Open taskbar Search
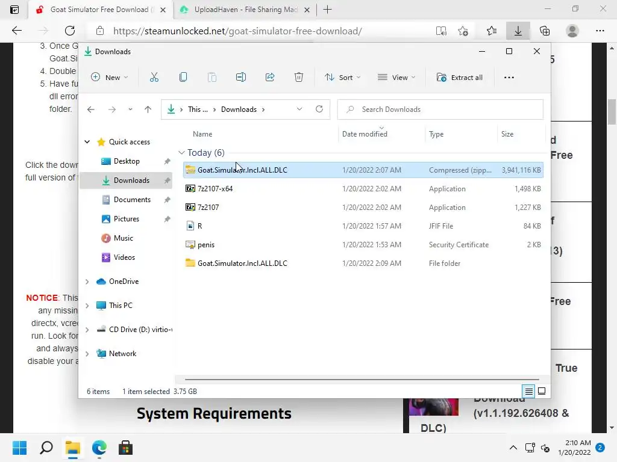617x462 pixels. [x=46, y=448]
